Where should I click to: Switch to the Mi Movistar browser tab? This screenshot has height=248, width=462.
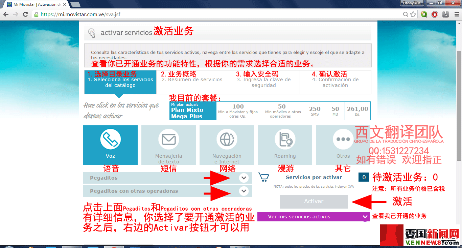click(x=36, y=4)
